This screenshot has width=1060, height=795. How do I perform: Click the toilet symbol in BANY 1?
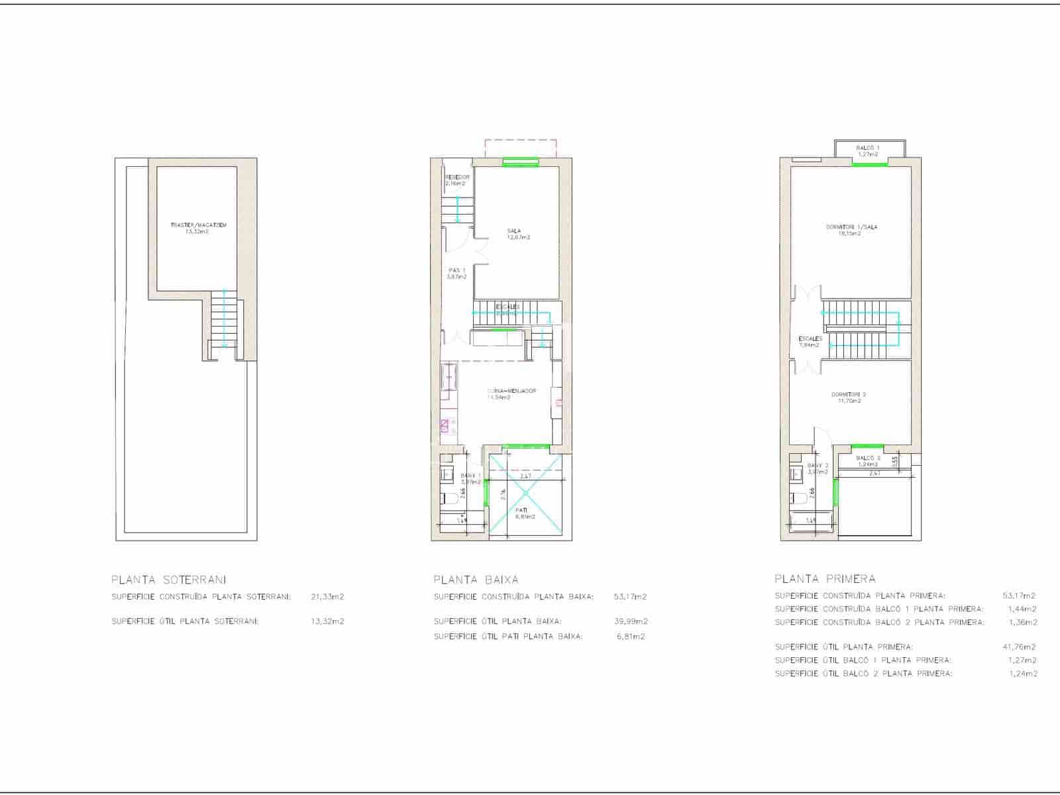[446, 500]
